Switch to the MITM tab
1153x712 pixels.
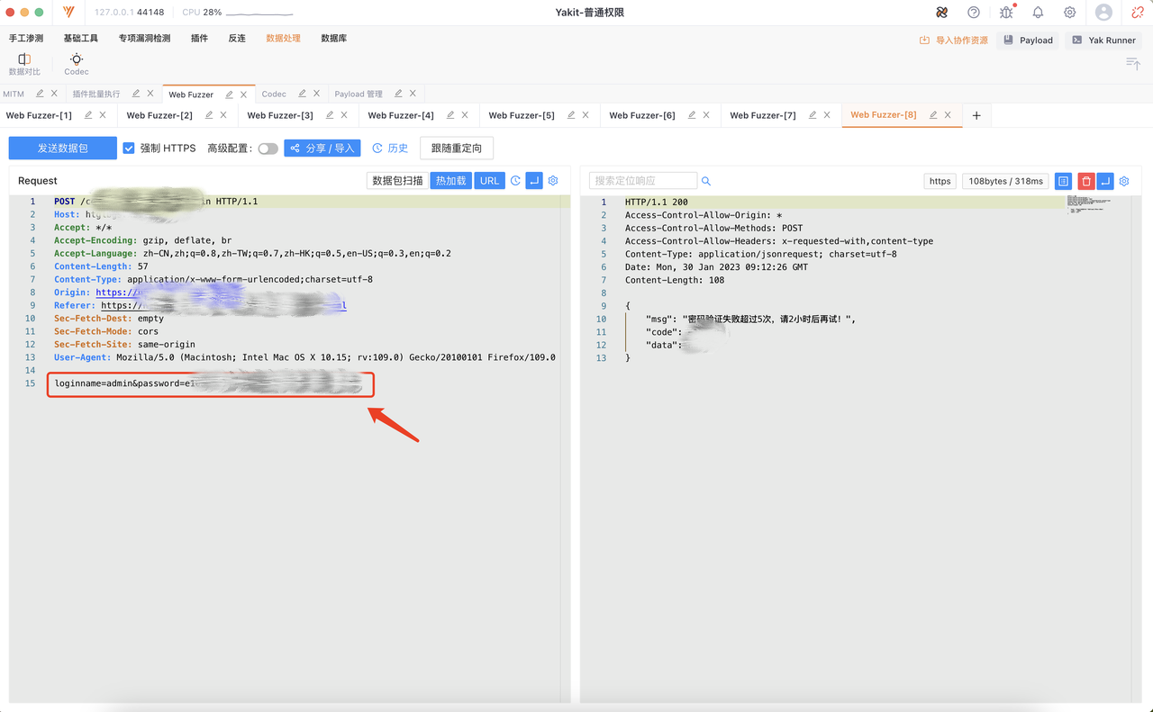tap(14, 94)
